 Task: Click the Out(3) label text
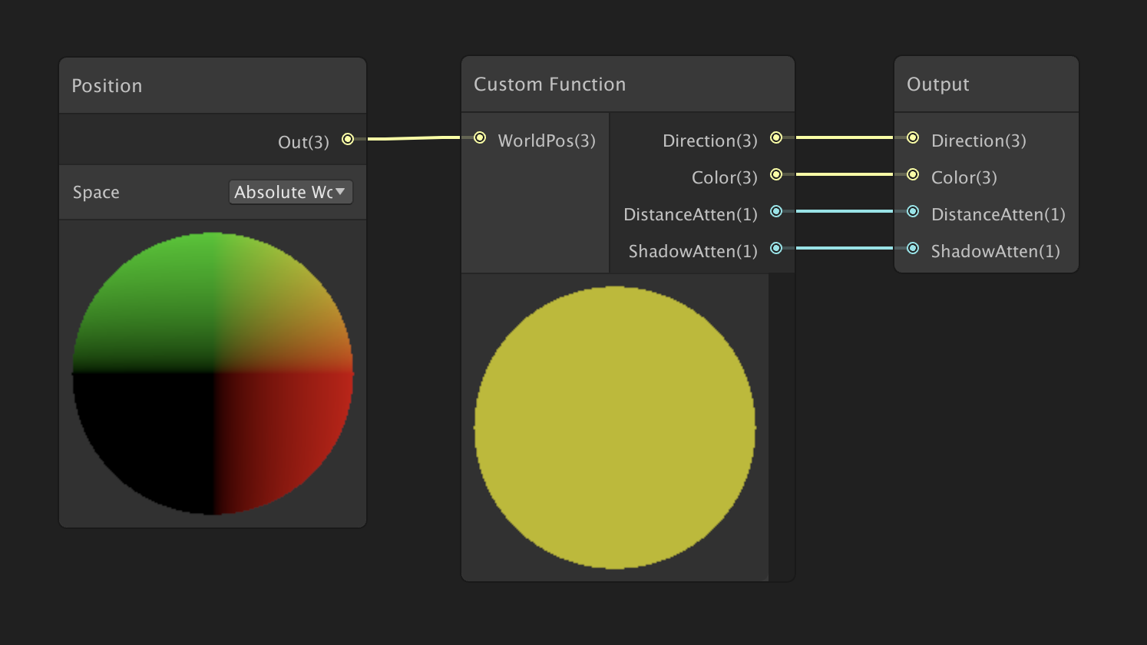(x=303, y=142)
